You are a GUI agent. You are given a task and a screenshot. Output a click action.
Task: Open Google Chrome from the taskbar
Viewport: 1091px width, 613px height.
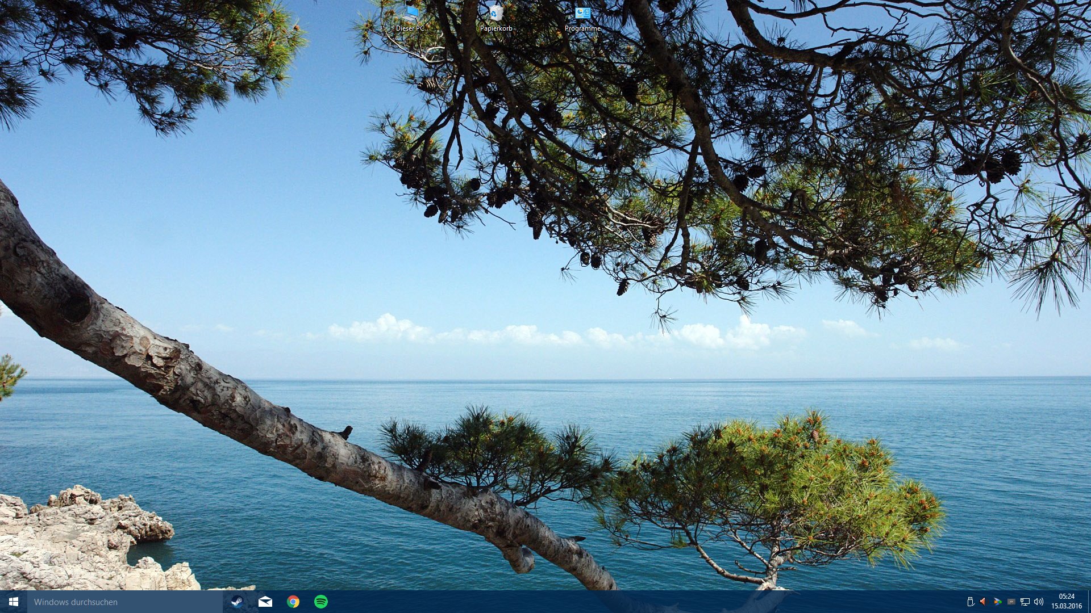293,602
